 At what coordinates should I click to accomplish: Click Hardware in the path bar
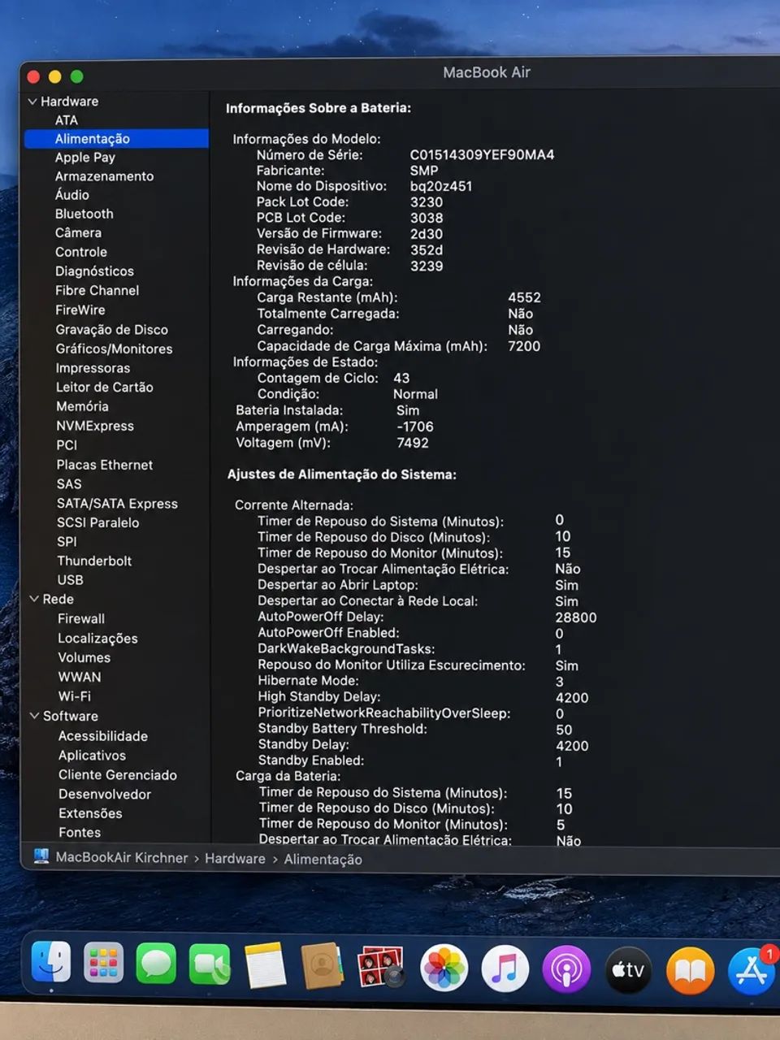click(x=235, y=859)
